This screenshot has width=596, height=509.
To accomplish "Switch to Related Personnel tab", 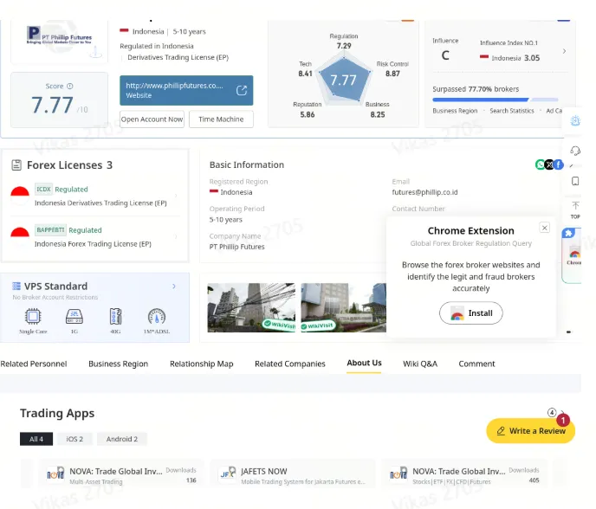I will click(34, 364).
